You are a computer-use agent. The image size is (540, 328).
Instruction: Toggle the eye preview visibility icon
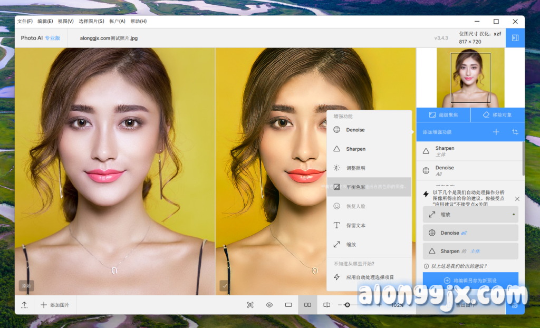[x=269, y=305]
